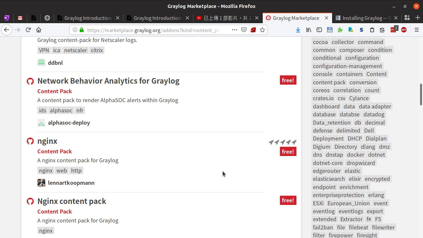Click the AdBlock Plus extension icon
The width and height of the screenshot is (423, 238).
pyautogui.click(x=404, y=30)
